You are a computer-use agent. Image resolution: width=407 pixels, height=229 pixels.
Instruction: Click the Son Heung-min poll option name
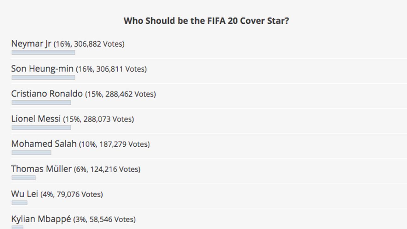click(42, 68)
